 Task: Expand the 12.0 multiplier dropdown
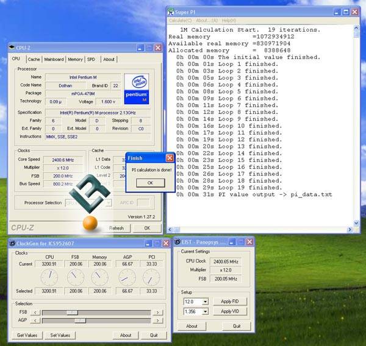(205, 302)
